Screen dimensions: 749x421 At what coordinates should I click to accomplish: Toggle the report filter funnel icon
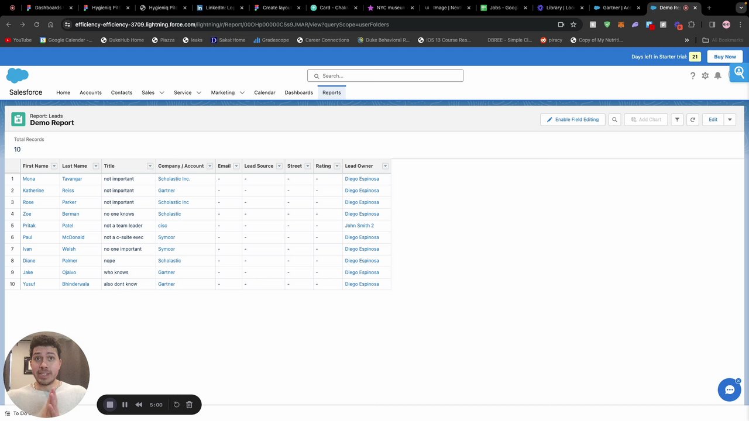(x=677, y=119)
